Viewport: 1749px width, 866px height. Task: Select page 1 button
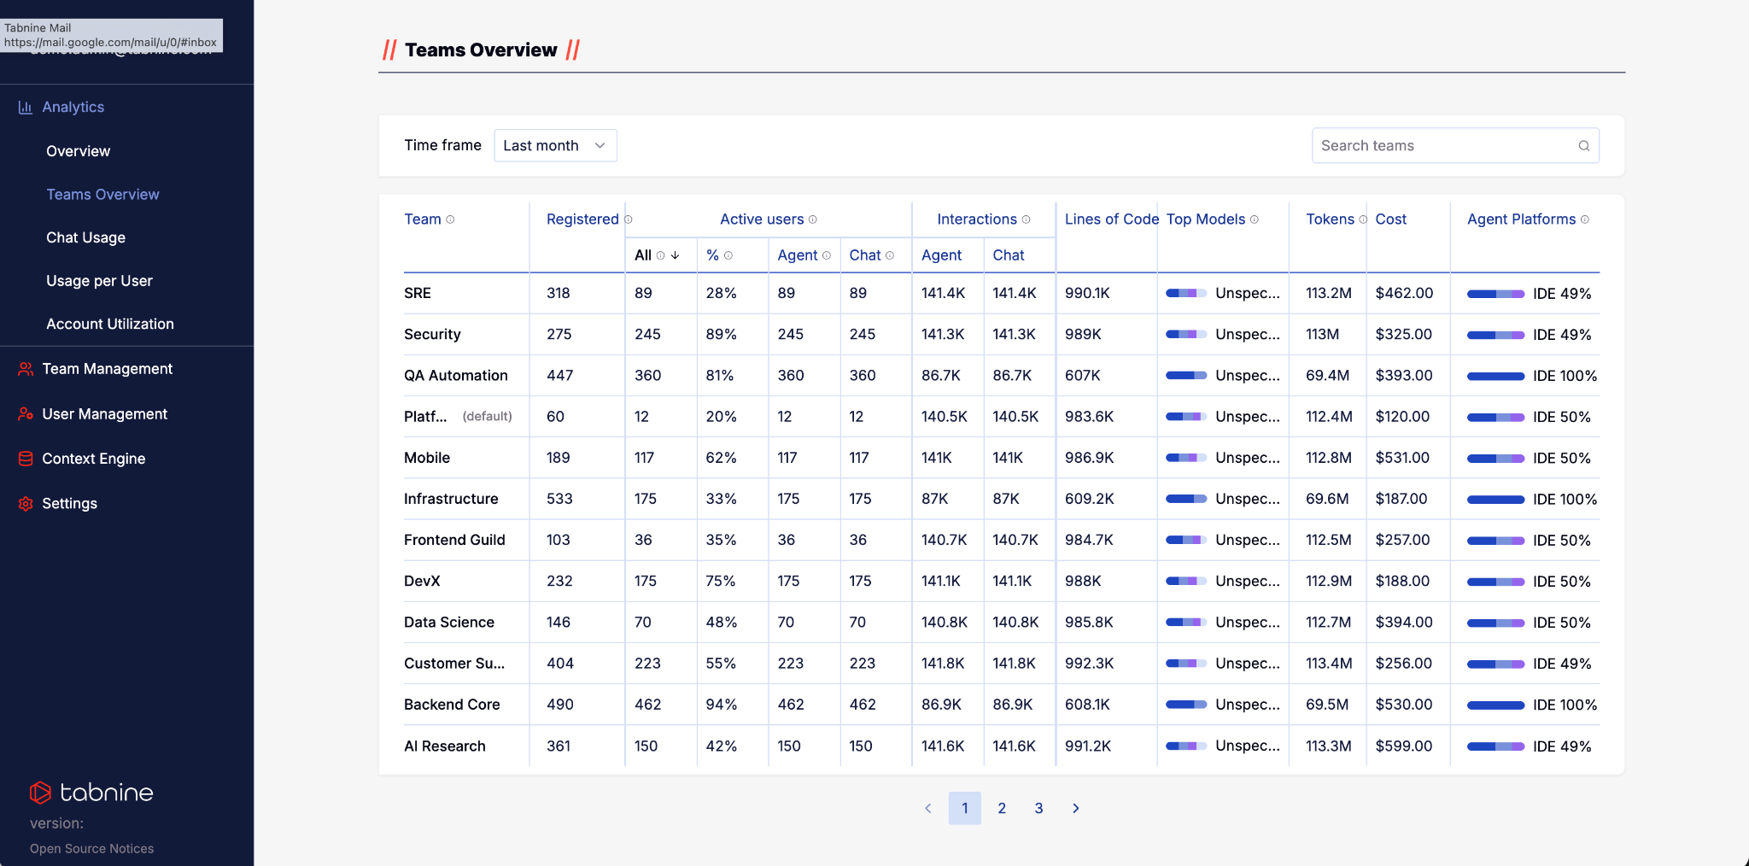pyautogui.click(x=965, y=808)
